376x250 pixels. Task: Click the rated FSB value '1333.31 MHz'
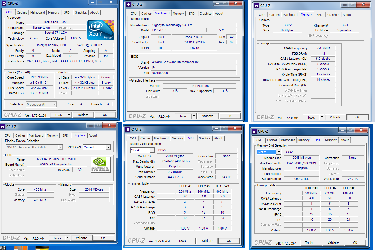pyautogui.click(x=40, y=93)
